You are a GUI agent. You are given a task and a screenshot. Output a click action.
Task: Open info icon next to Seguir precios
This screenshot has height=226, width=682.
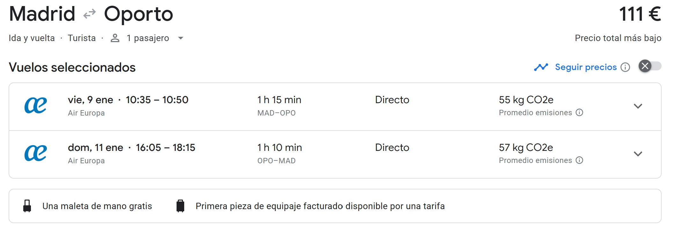625,67
